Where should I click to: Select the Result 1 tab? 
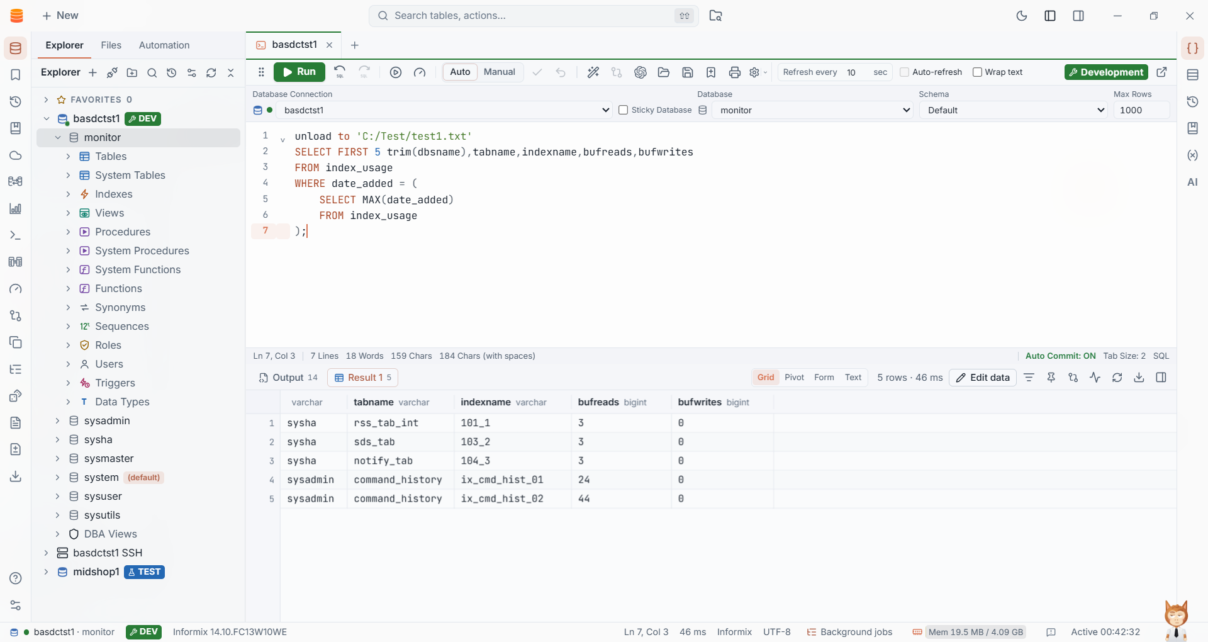point(363,378)
